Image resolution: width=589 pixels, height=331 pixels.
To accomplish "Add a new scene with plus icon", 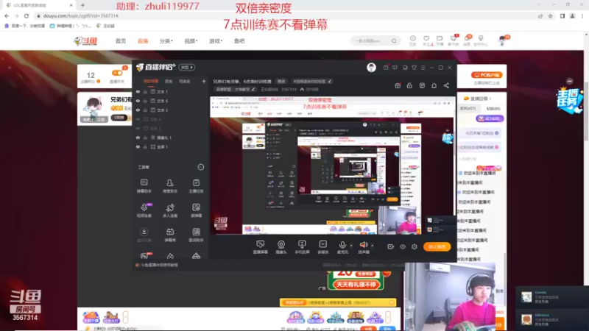I will click(x=204, y=81).
